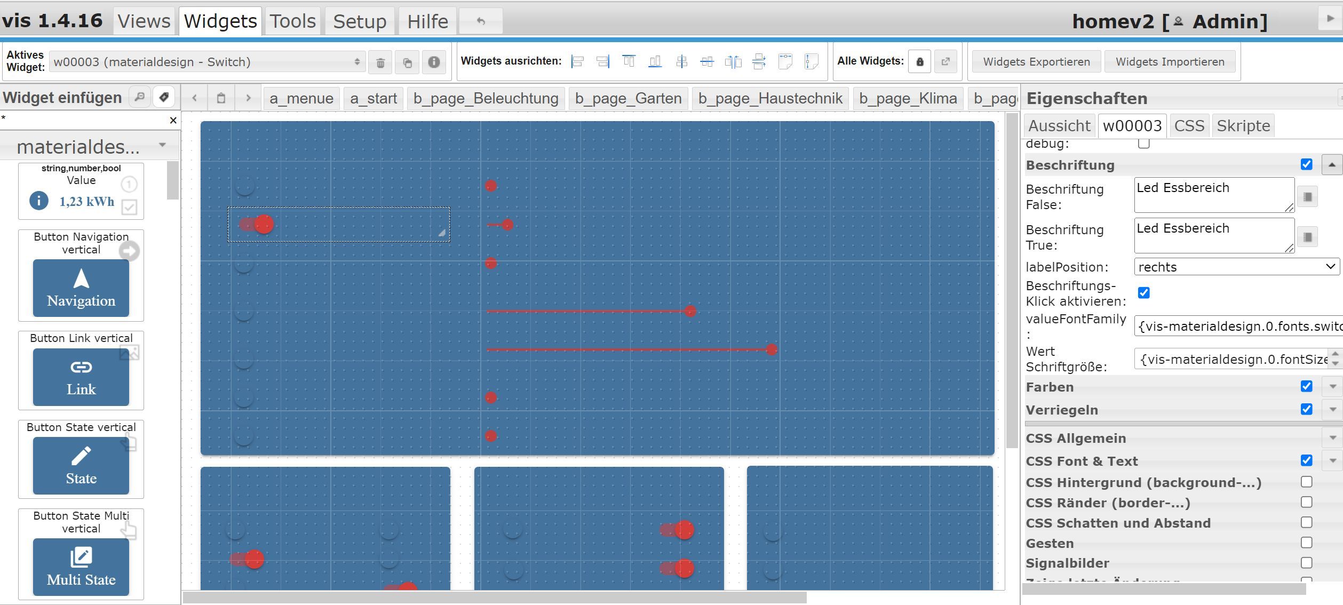
Task: Click the undo arrow button
Action: click(481, 21)
